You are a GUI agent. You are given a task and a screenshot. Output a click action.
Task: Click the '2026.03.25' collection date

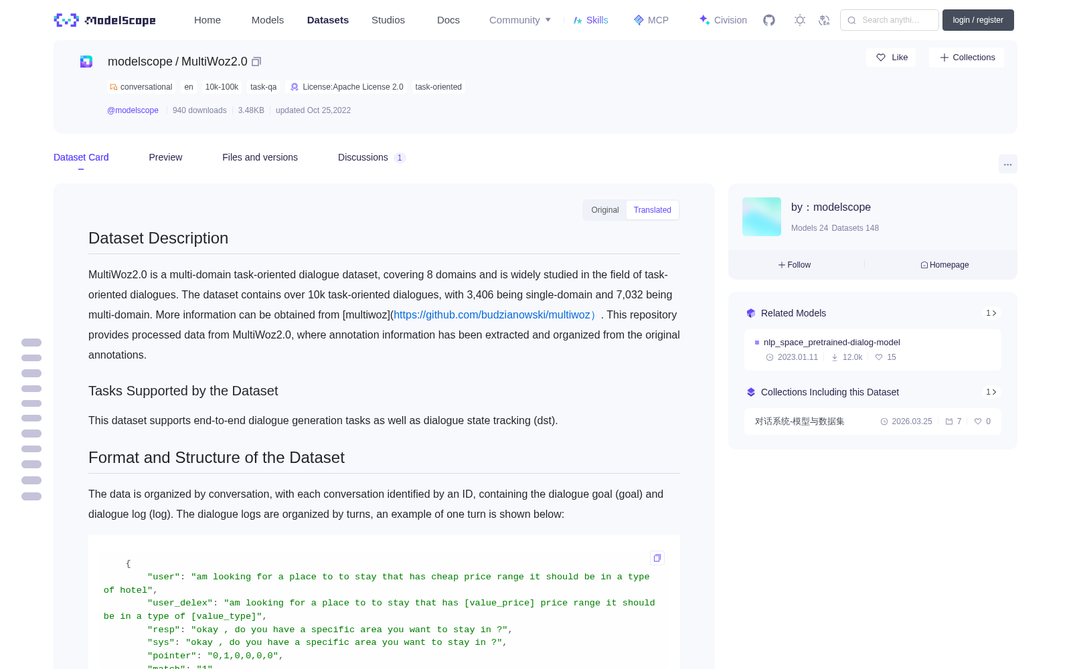pos(912,421)
